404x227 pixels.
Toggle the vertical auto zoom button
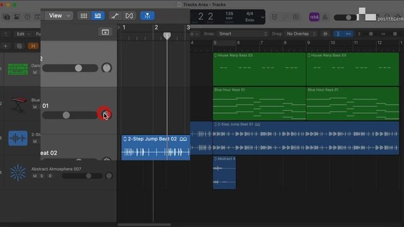[338, 33]
